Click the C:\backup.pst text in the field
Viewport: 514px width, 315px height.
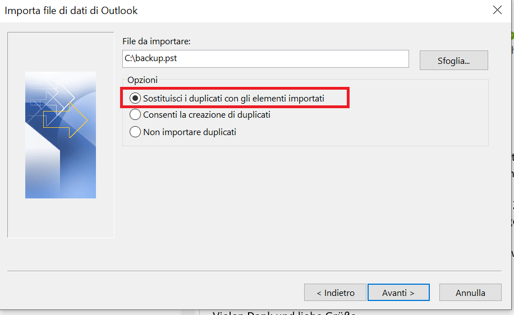tap(151, 58)
